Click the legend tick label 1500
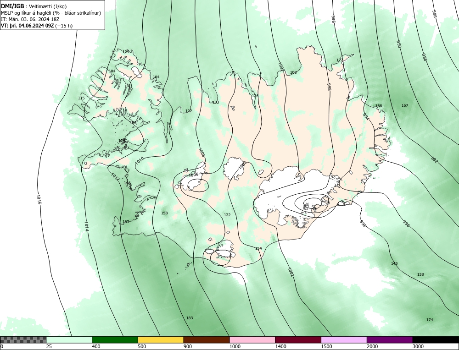The image size is (459, 350). (327, 346)
